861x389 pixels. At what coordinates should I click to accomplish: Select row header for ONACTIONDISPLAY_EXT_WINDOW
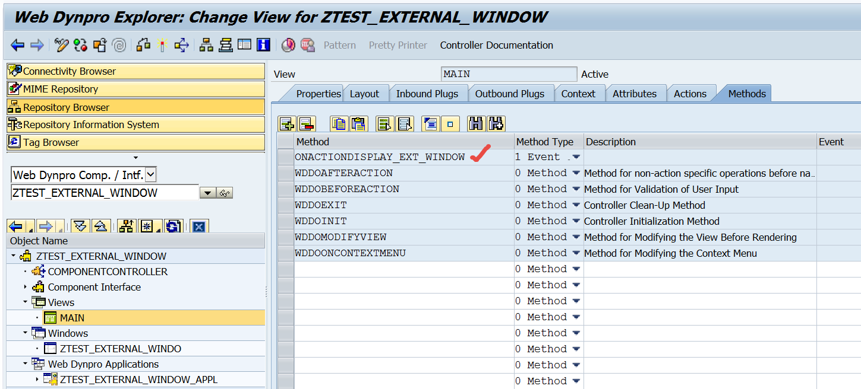click(286, 157)
